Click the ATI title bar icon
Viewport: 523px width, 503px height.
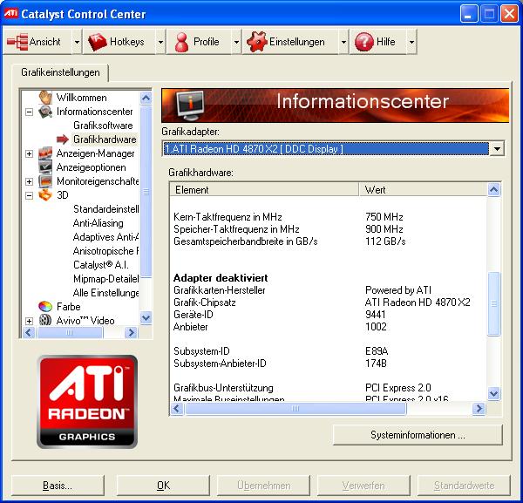pos(11,13)
